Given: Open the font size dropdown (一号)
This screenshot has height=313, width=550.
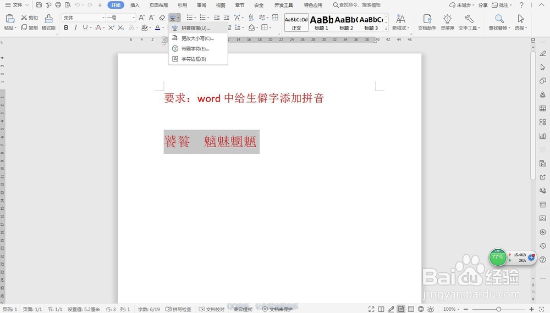Looking at the screenshot, I should 133,18.
